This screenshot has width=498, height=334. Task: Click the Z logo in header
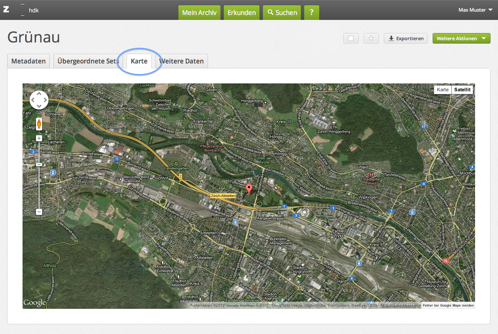coord(6,9)
